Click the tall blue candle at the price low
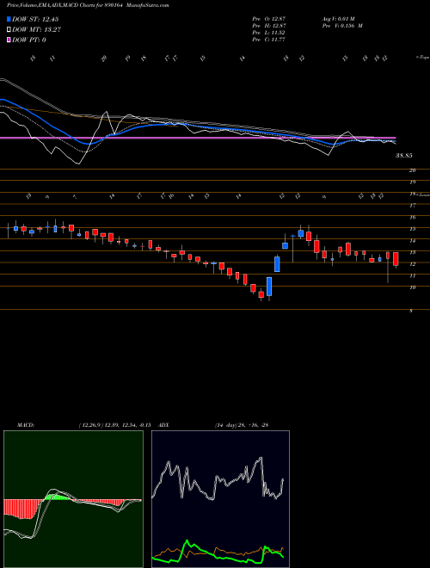This screenshot has width=430, height=568. [x=269, y=287]
